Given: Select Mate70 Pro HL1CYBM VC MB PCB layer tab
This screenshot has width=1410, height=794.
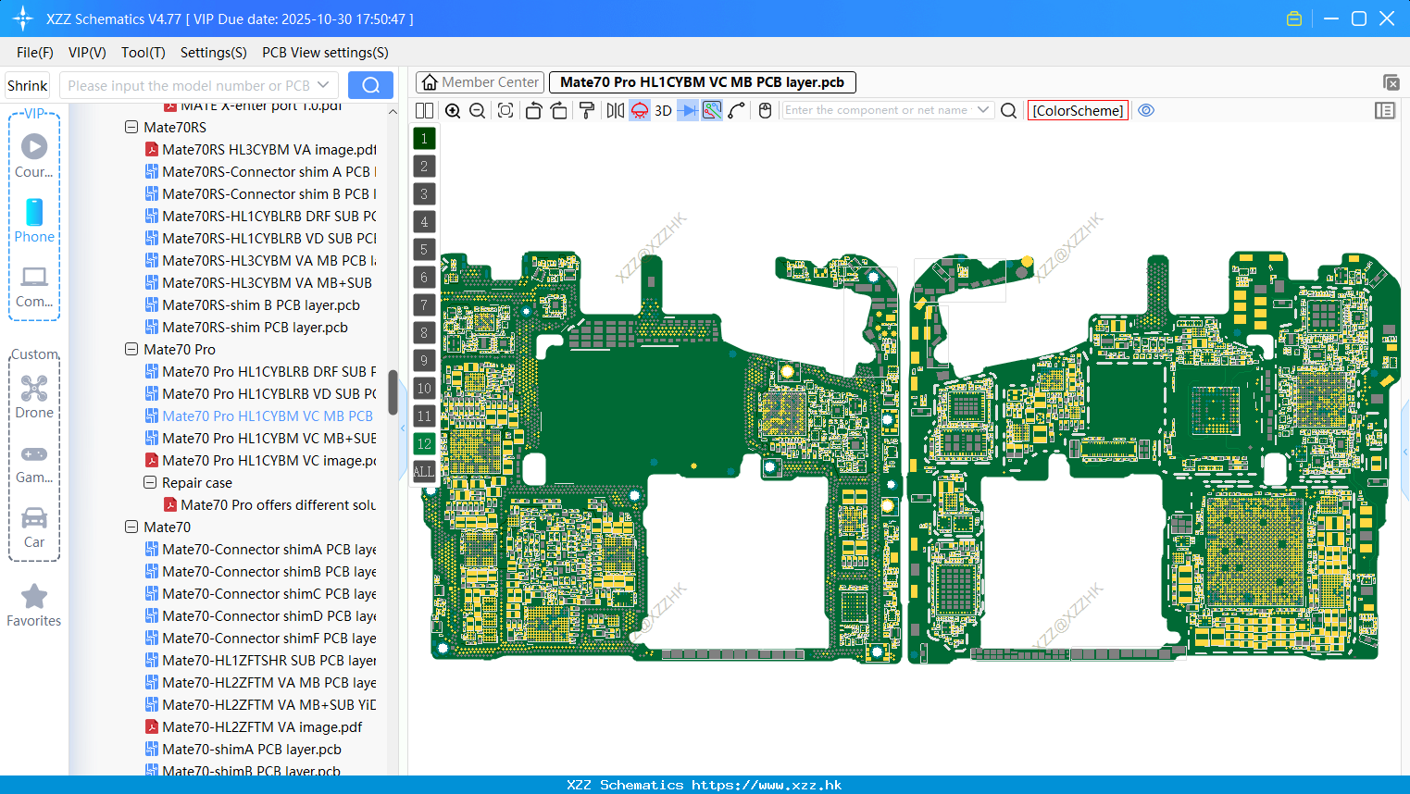Looking at the screenshot, I should click(x=703, y=82).
